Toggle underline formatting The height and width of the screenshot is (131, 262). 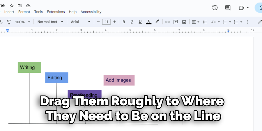(x=140, y=22)
